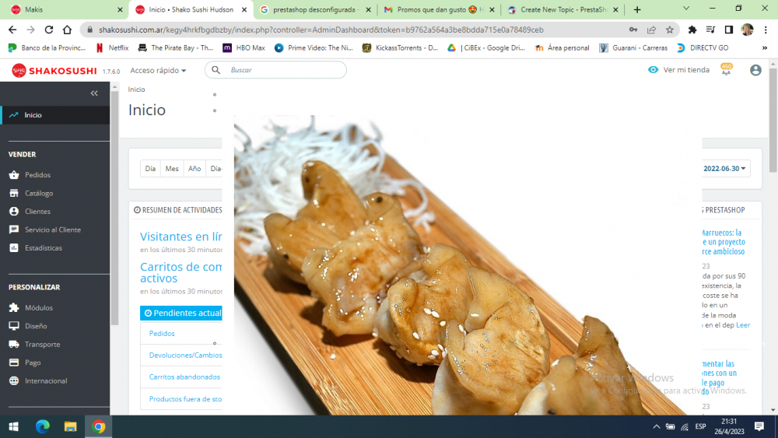Open the 2022-06-30 date picker dropdown
778x438 pixels.
click(725, 169)
